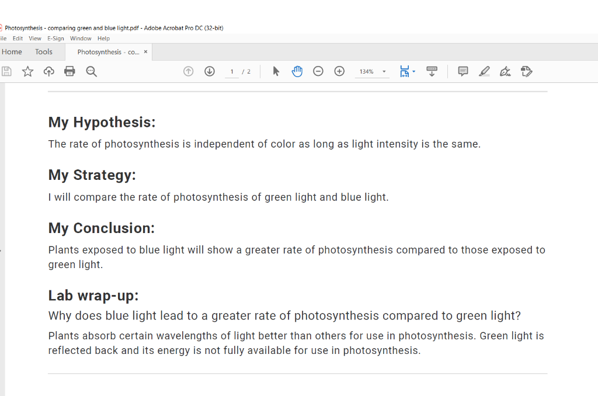This screenshot has width=598, height=396.
Task: Switch to the Home tab
Action: 12,52
